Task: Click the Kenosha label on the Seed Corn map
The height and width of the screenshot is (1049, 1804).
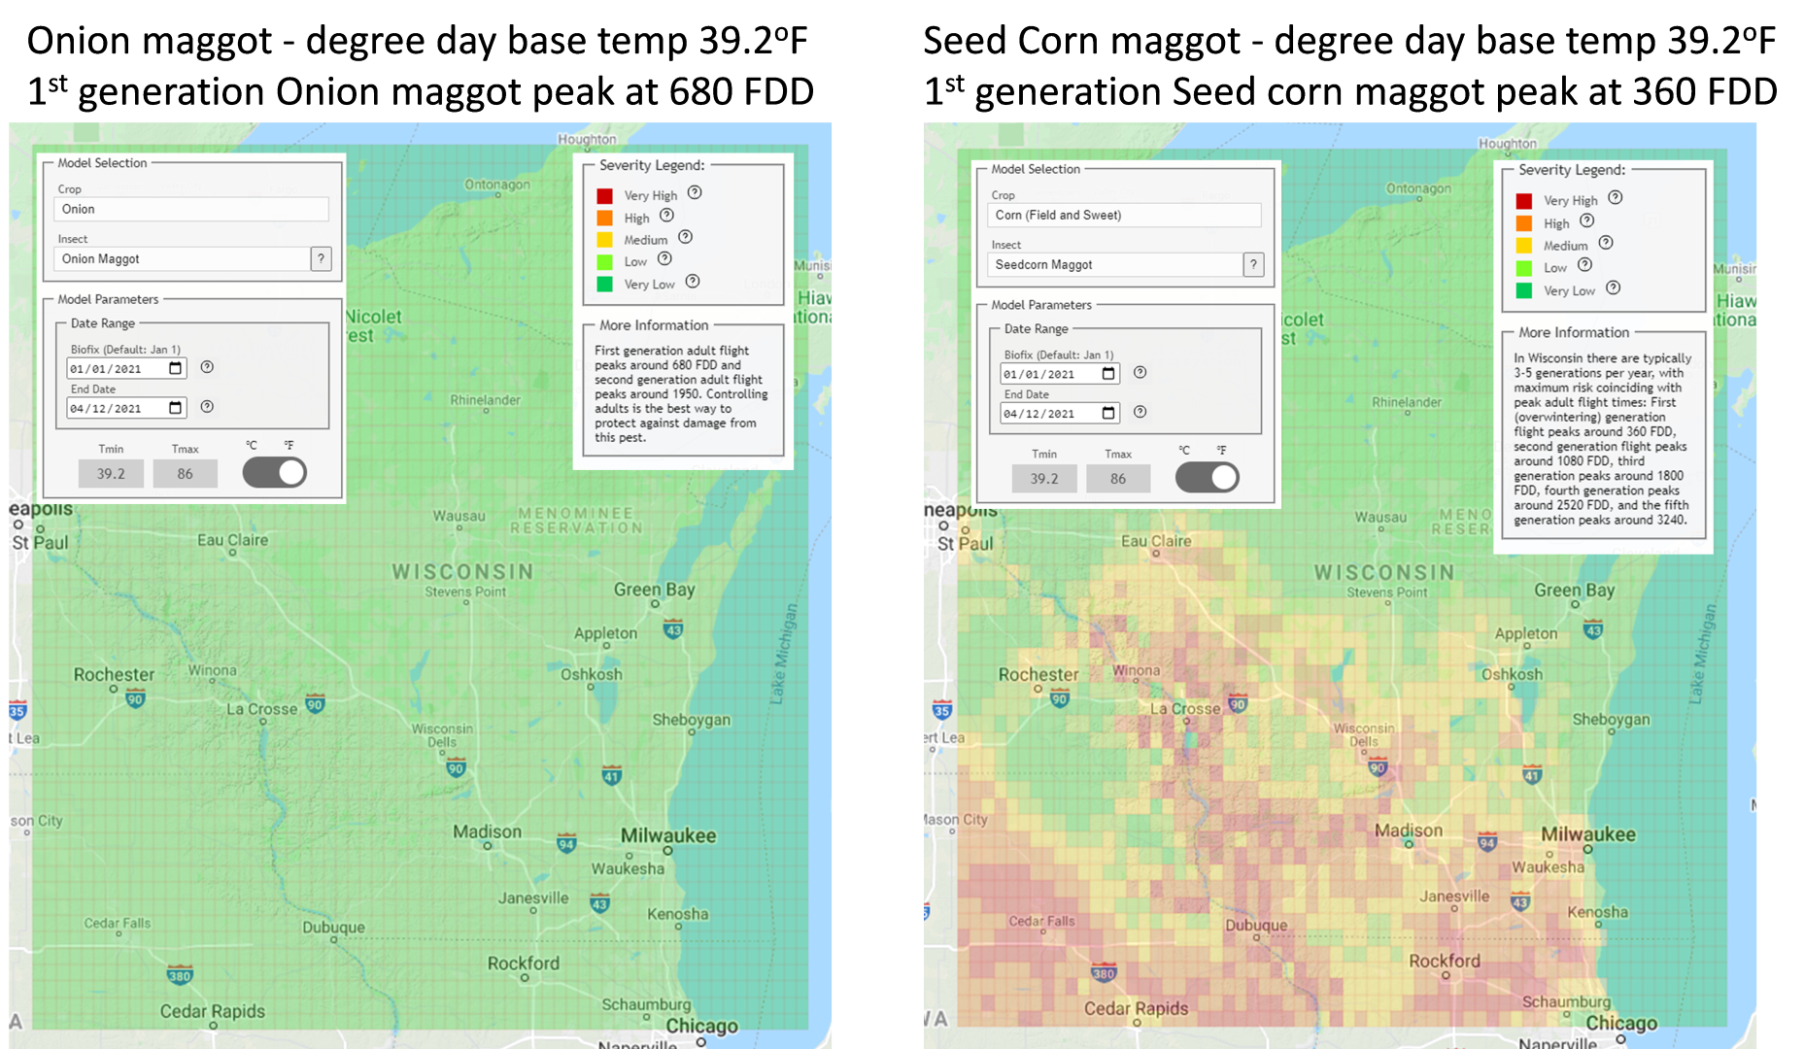Action: point(1597,912)
